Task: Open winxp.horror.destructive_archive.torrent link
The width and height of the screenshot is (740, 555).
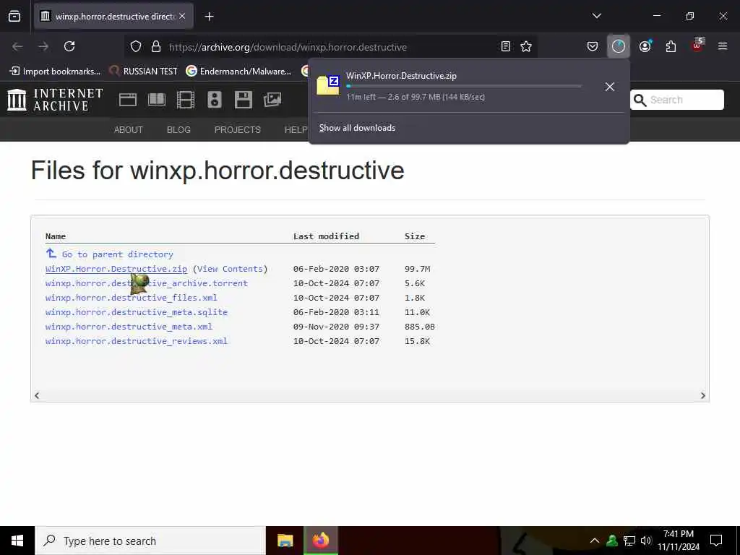Action: click(x=146, y=283)
